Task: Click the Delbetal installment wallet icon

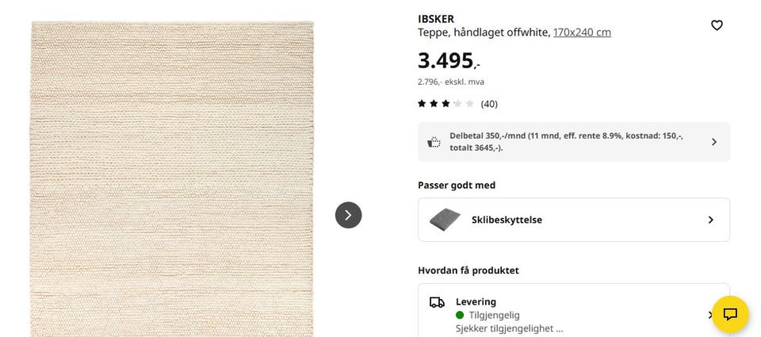Action: pos(434,142)
